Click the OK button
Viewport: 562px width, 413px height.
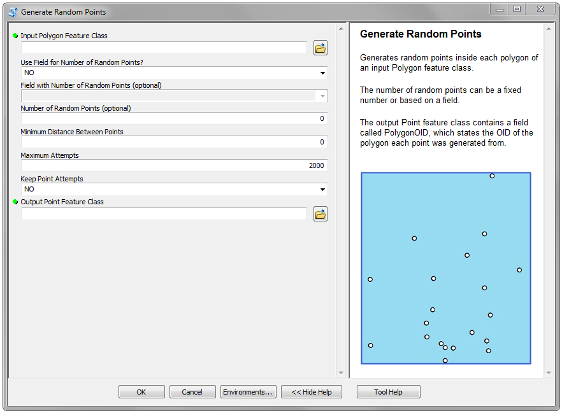(141, 392)
